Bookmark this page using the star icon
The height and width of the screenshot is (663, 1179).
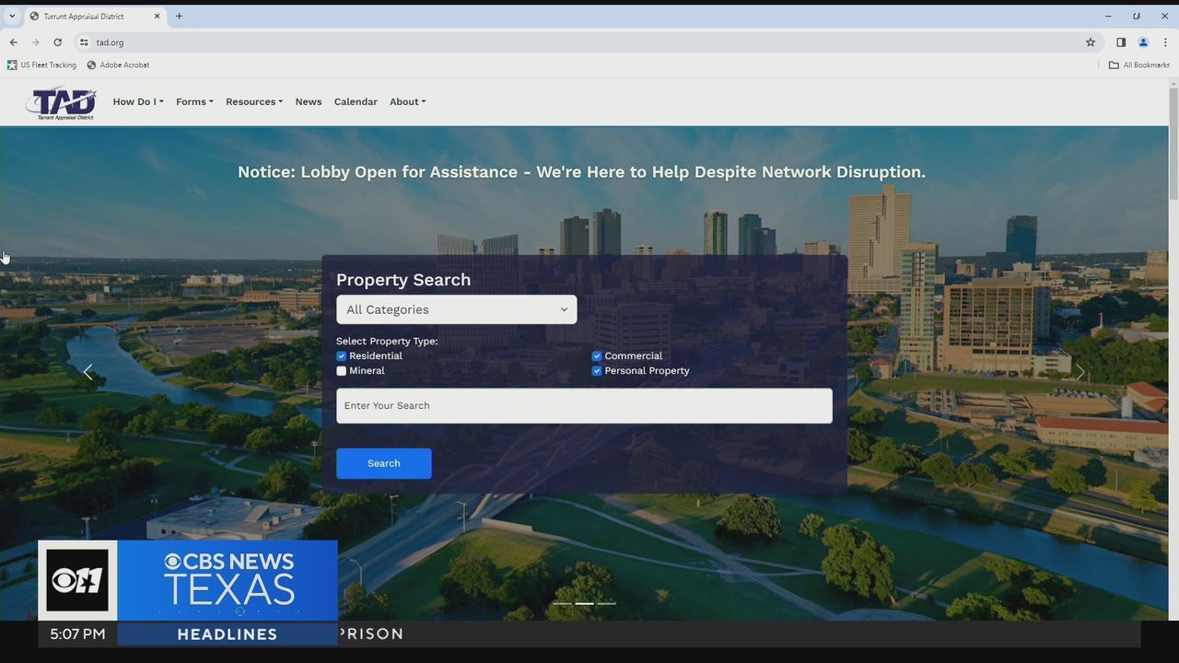[1091, 42]
